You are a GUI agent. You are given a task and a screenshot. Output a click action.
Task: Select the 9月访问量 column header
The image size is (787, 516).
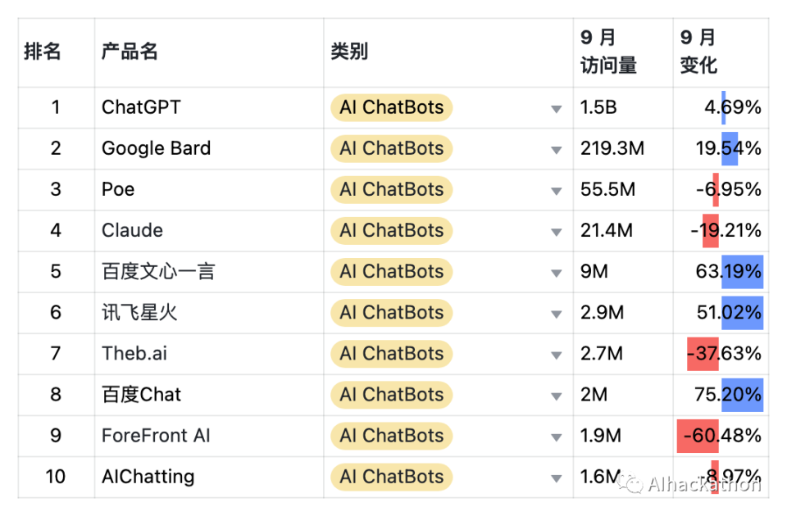coord(608,52)
